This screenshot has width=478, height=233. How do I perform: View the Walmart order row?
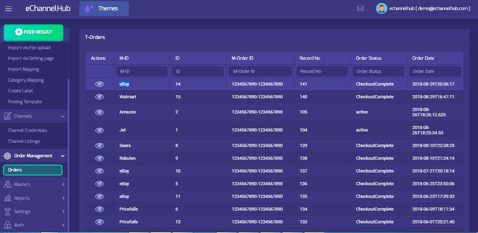tap(100, 97)
